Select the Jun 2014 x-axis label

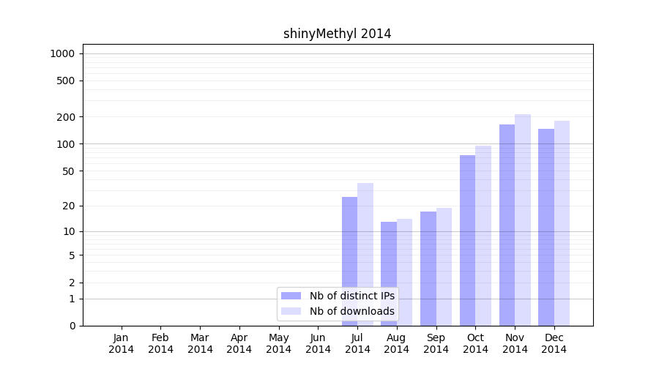point(318,343)
